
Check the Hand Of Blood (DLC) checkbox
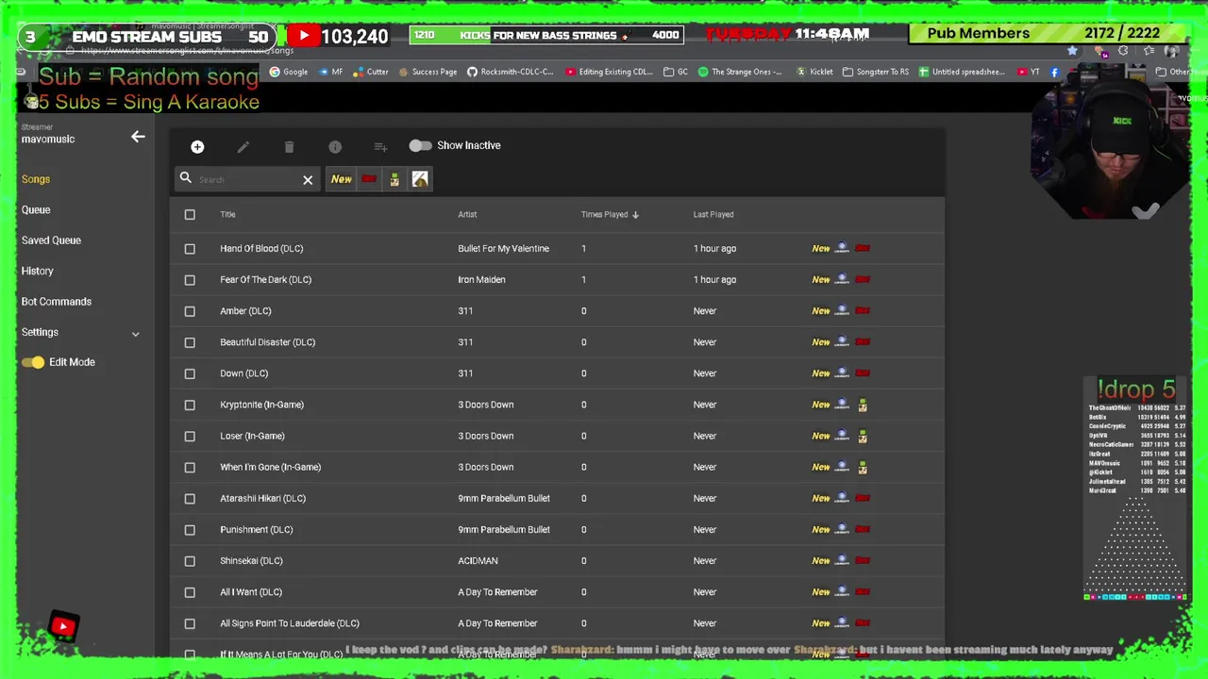pyautogui.click(x=190, y=249)
